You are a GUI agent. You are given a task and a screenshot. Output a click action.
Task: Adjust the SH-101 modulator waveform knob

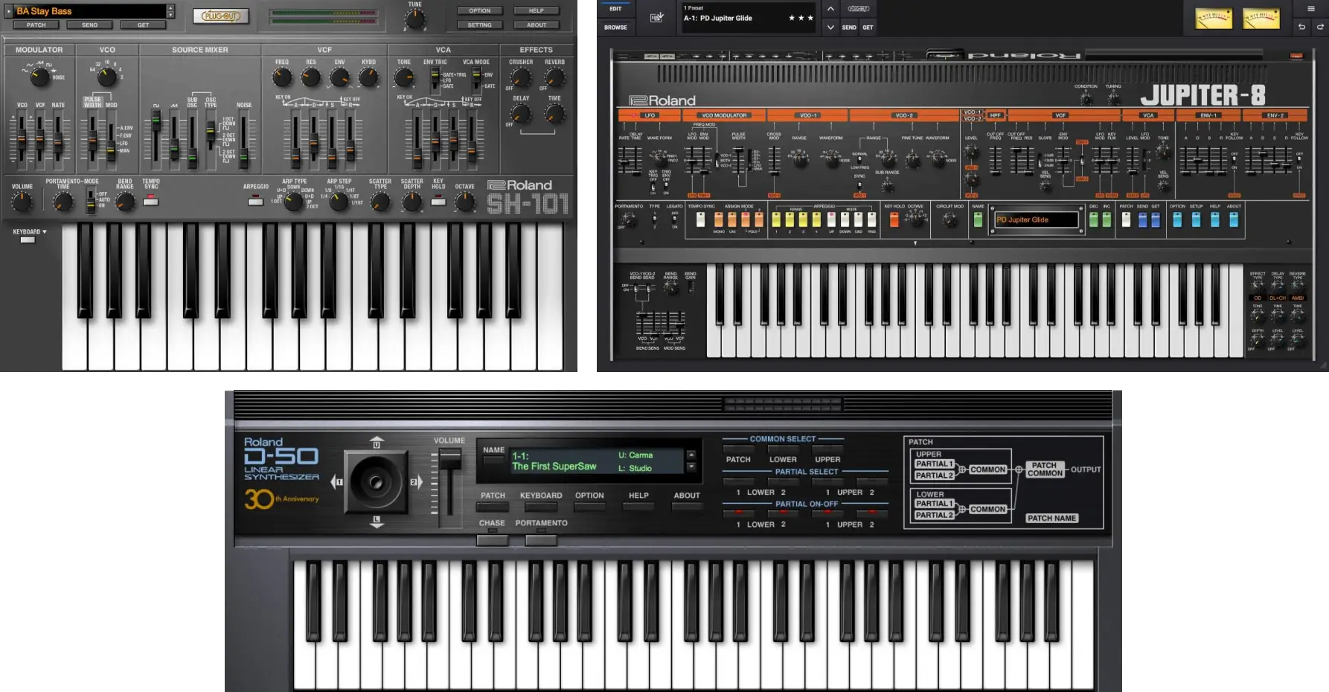click(x=40, y=76)
